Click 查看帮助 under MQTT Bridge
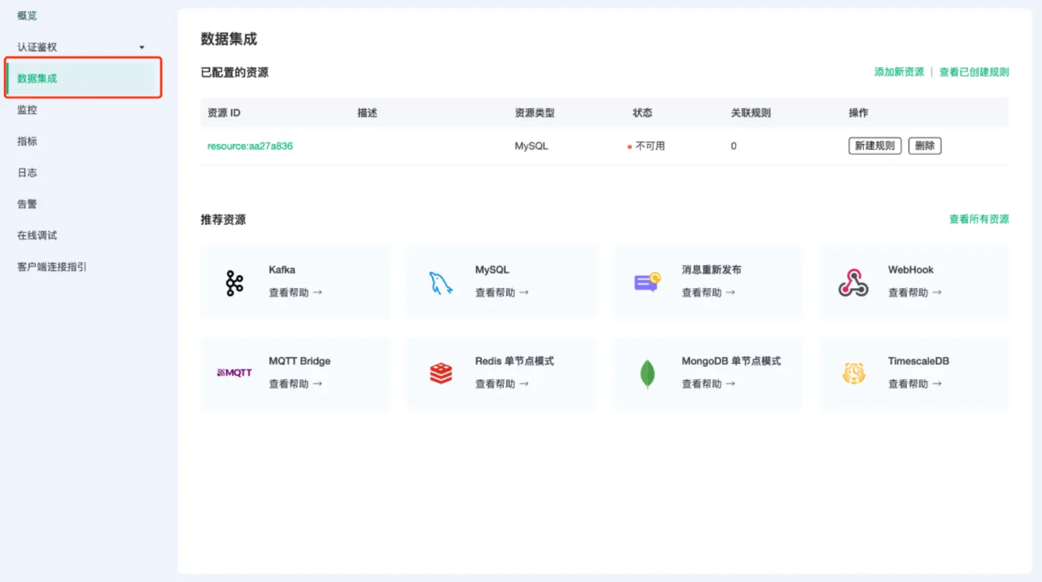 (295, 384)
